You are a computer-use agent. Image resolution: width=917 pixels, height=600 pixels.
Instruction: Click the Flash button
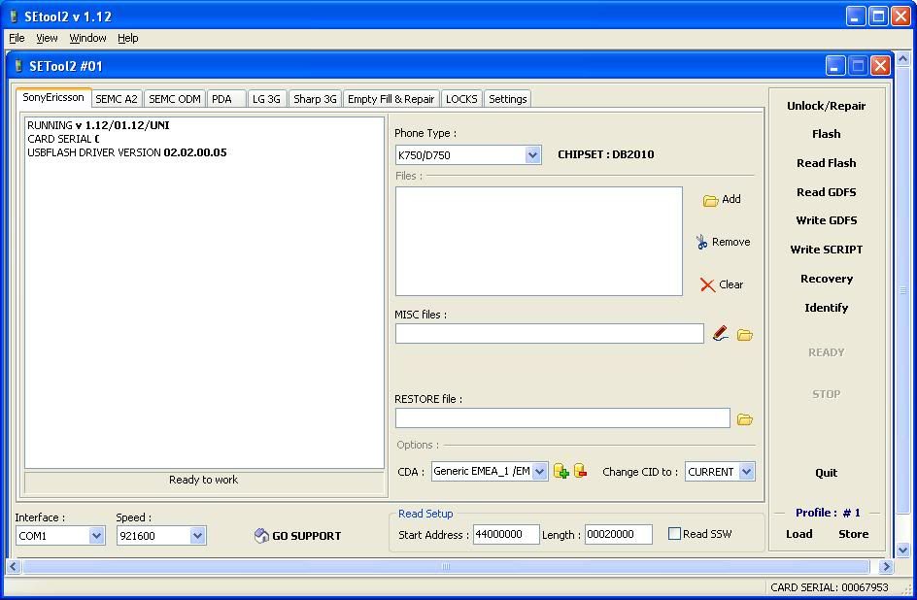tap(826, 134)
